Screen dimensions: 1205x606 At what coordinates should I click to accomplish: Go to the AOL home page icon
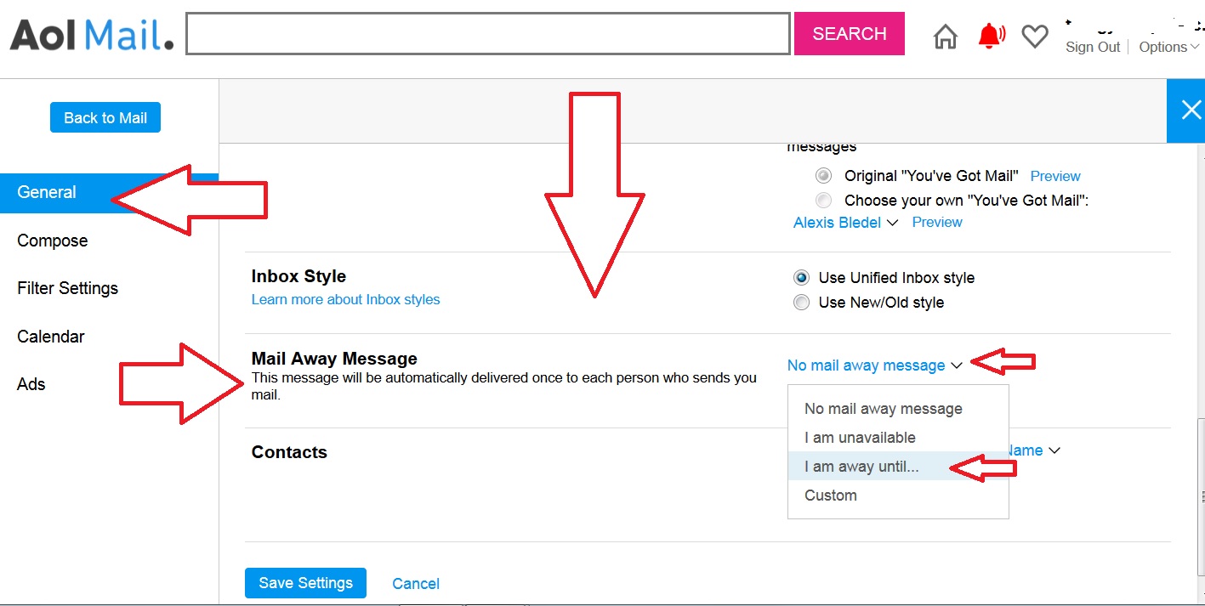(945, 37)
